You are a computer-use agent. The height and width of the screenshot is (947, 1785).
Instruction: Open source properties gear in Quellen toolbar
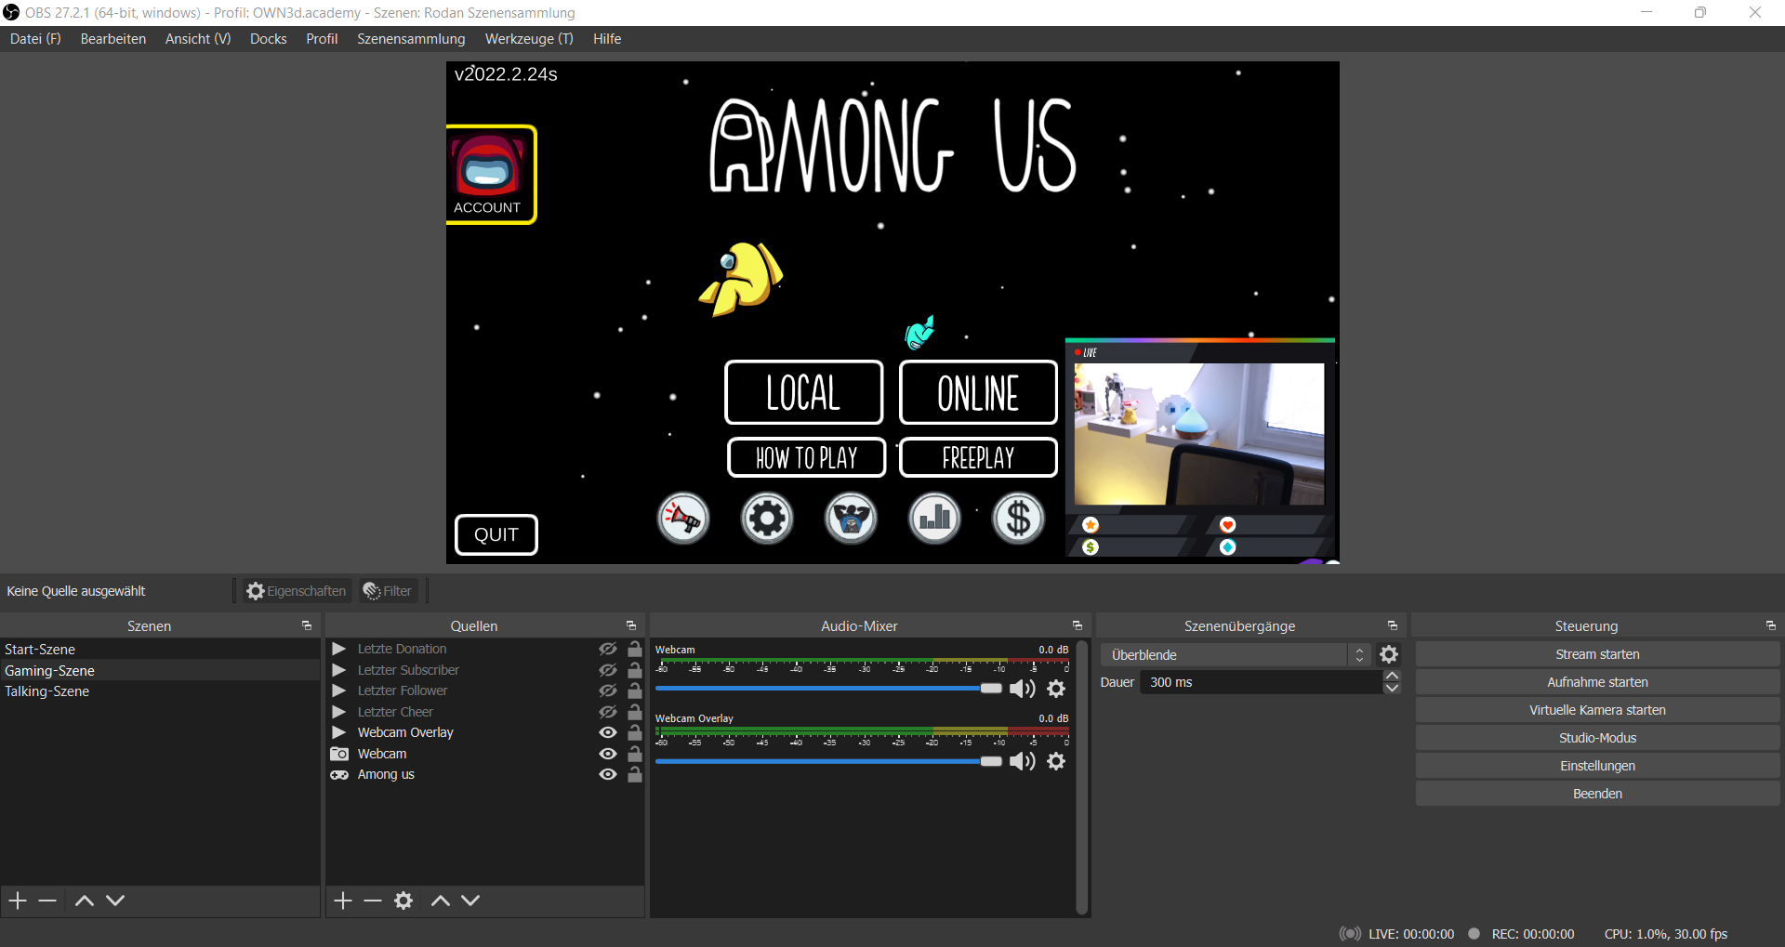tap(403, 901)
